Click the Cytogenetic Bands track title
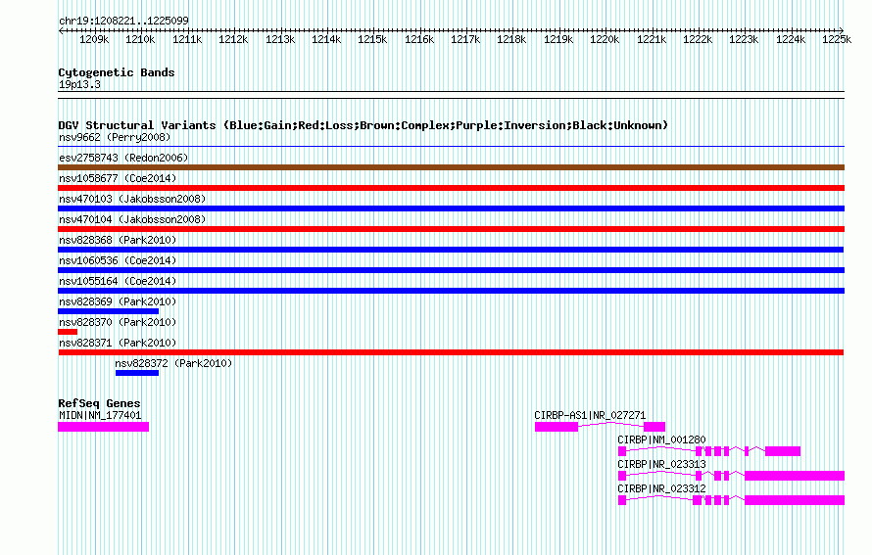The height and width of the screenshot is (555, 872). (x=117, y=72)
